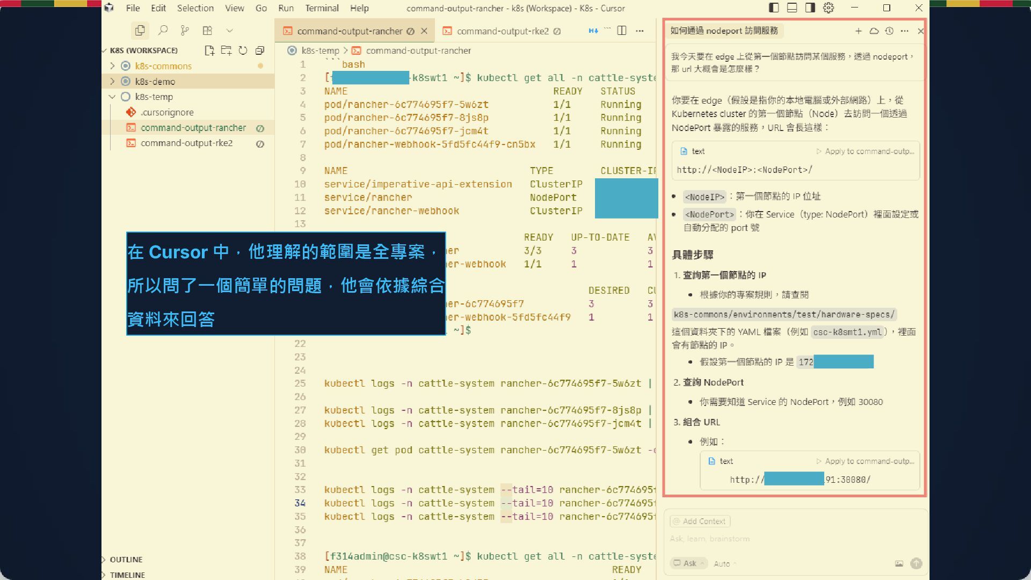The image size is (1031, 580).
Task: Switch to the command-output-rke2 tab
Action: pos(502,31)
